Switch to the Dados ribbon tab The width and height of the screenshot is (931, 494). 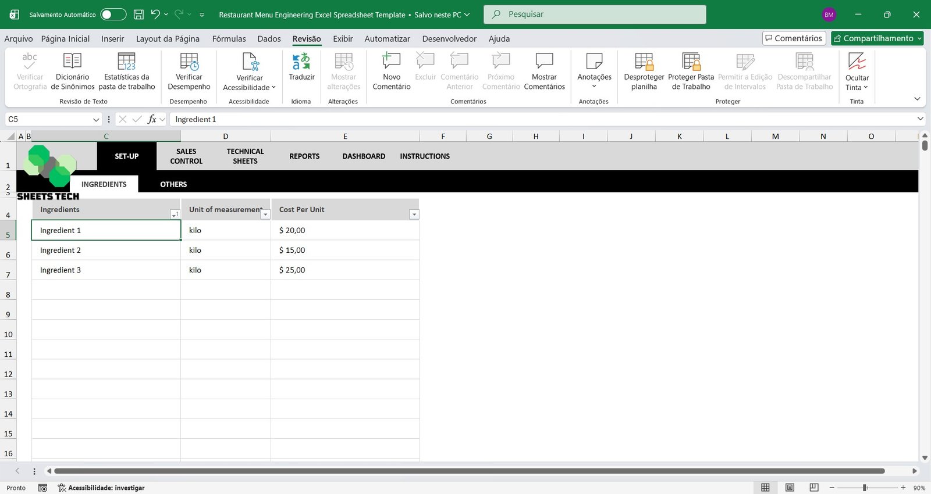click(x=269, y=39)
